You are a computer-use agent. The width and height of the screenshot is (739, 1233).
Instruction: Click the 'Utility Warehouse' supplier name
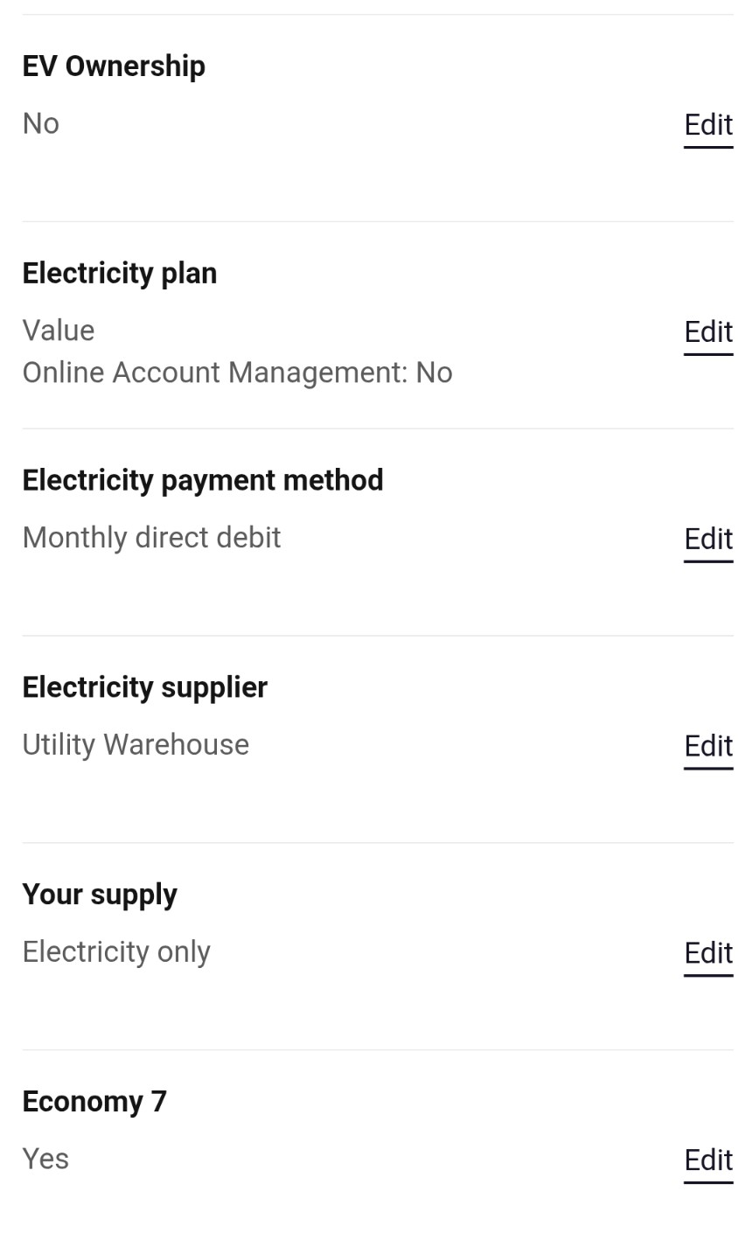coord(136,745)
